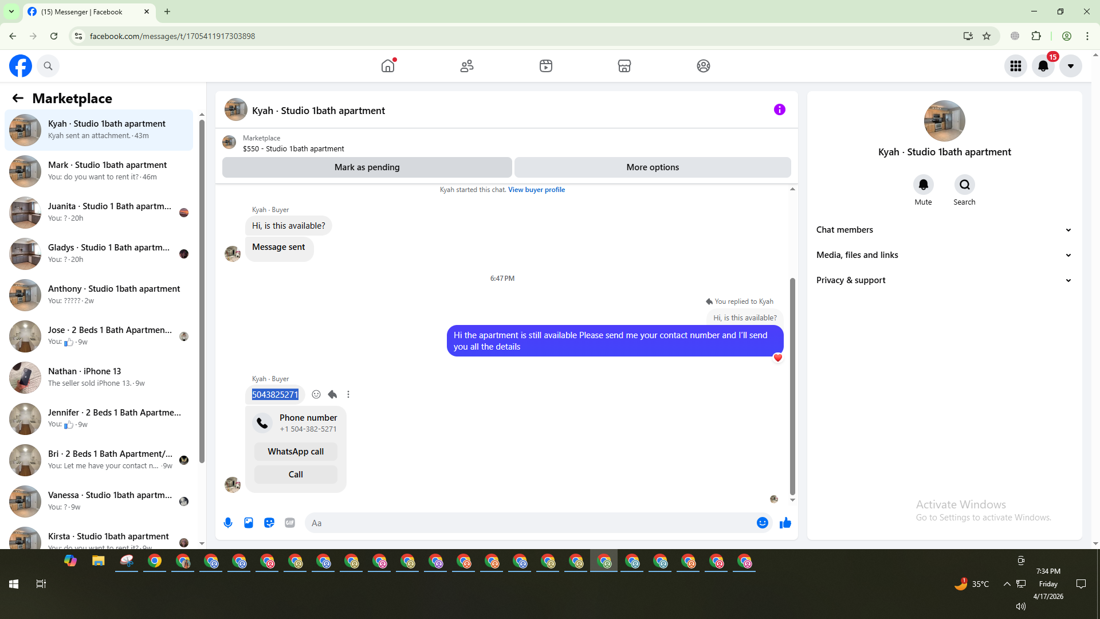
Task: Open the sticker picker icon
Action: click(269, 523)
